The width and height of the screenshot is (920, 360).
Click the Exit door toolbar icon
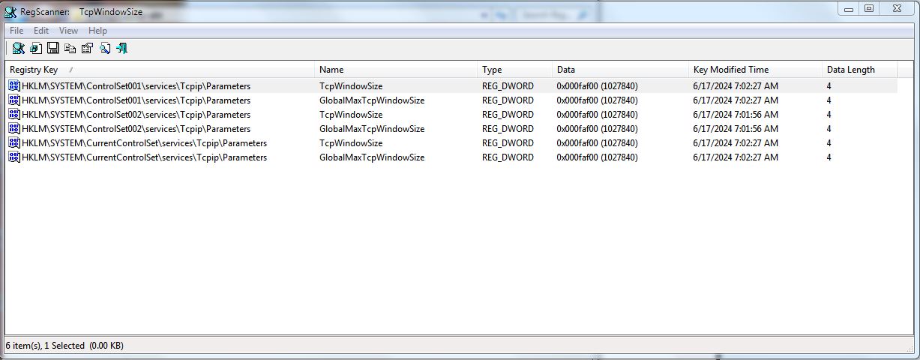pos(122,49)
